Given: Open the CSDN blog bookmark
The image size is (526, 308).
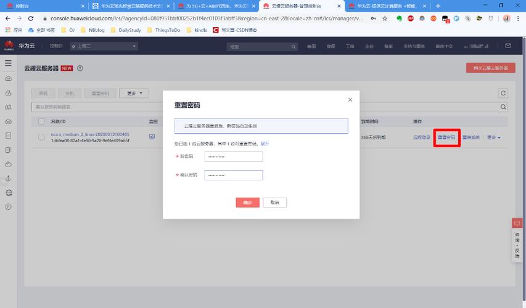Looking at the screenshot, I should (x=235, y=30).
